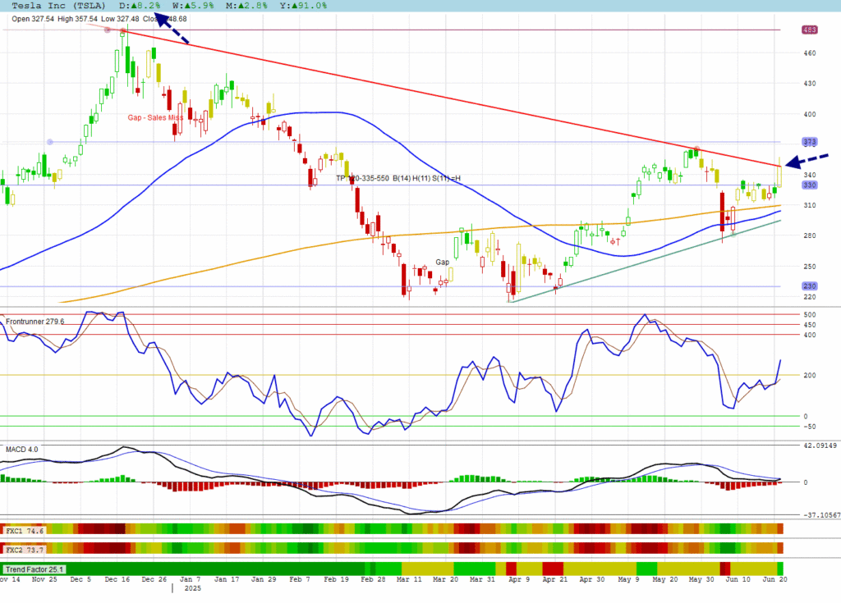
Task: Click the 460 price axis label
Action: (x=810, y=53)
